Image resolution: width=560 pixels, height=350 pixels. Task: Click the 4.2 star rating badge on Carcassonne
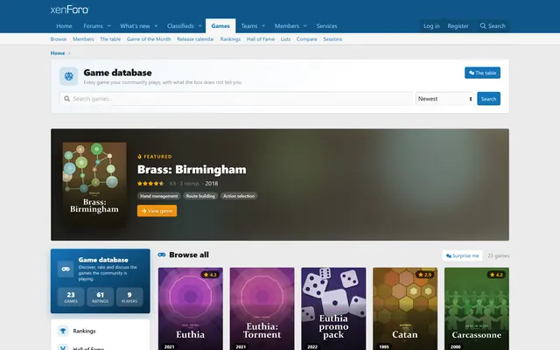[496, 275]
